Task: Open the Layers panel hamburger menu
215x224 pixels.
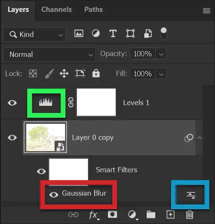Action: [x=206, y=11]
